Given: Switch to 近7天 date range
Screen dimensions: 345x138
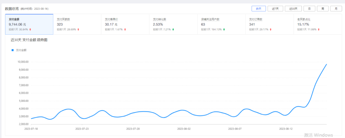Looking at the screenshot, I should pyautogui.click(x=275, y=9).
